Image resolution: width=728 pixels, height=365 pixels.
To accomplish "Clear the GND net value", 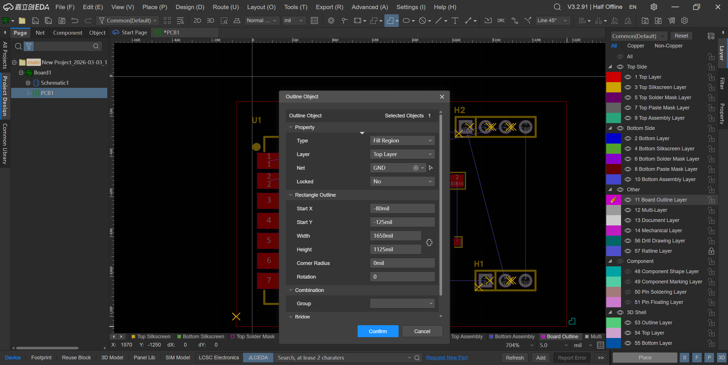I will click(x=416, y=168).
